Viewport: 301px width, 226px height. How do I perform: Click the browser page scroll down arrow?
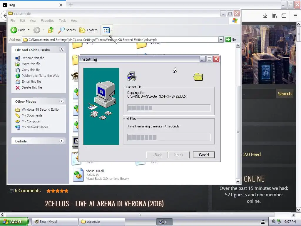tap(298, 210)
